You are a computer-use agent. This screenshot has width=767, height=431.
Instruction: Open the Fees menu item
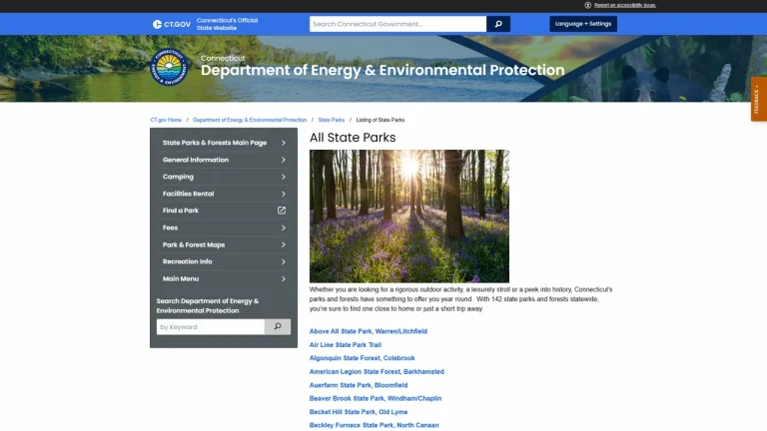tap(170, 227)
